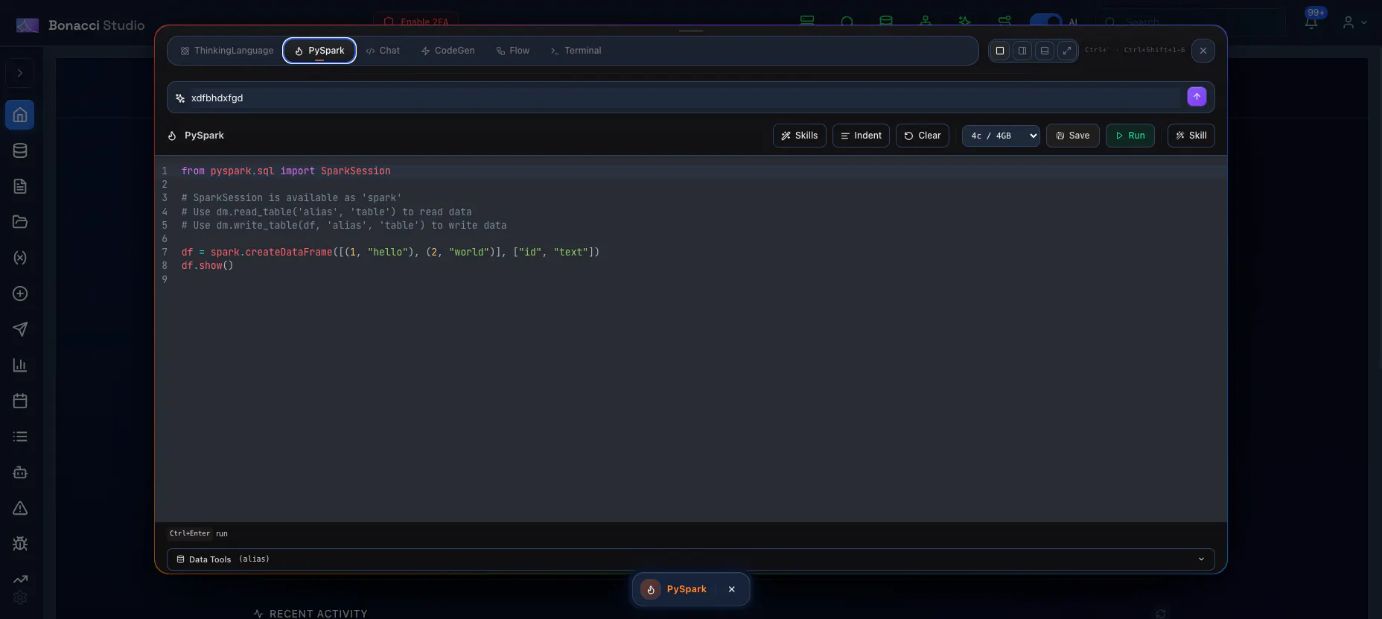Click the '# SparkSession is available' comment line

tap(291, 198)
